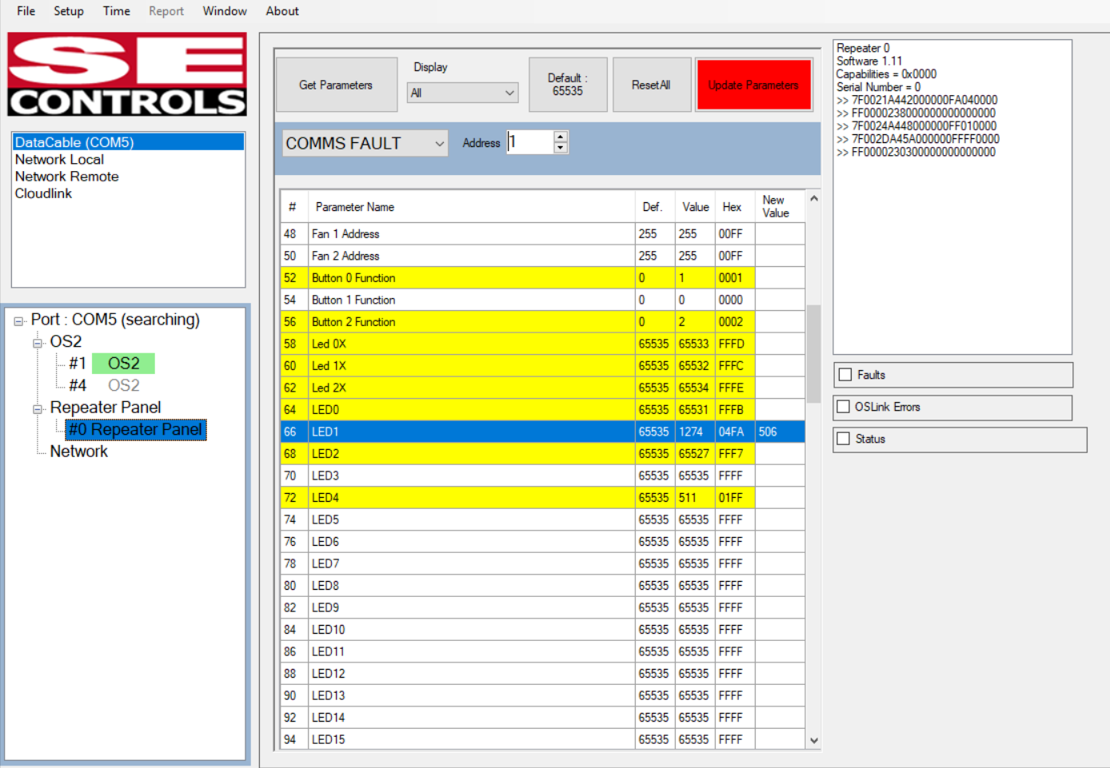The height and width of the screenshot is (768, 1110).
Task: Click the Address input field
Action: coord(530,142)
